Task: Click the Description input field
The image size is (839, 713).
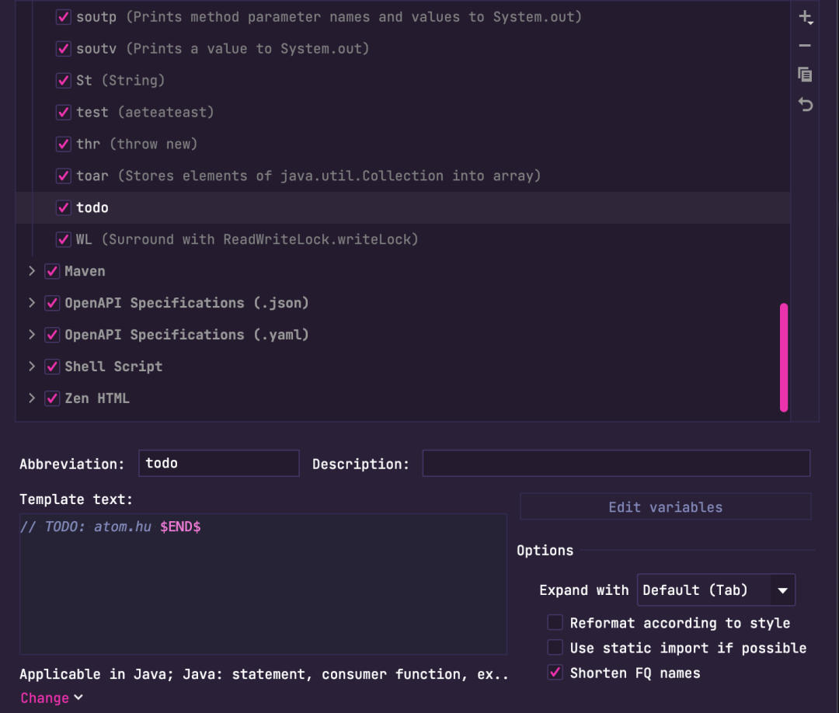Action: coord(614,463)
